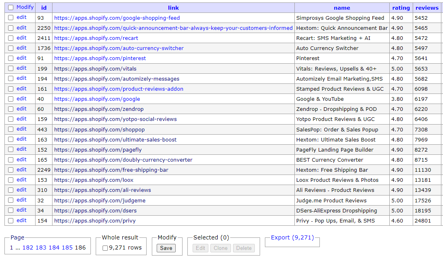Open the apps.shopify.com/google link
443x260 pixels.
(97, 99)
